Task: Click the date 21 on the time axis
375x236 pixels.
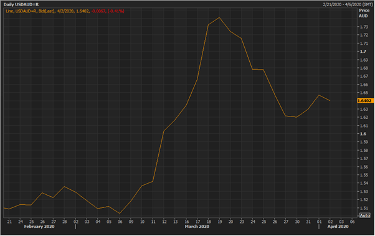Action: (x=9, y=222)
